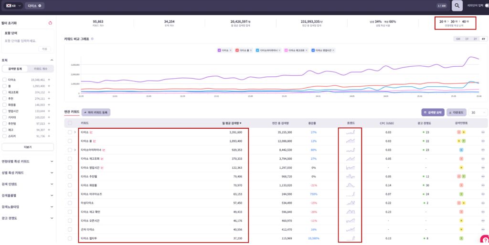This screenshot has width=489, height=245.
Task: Click red chart icon beside 다이소 재고조회 keyword
Action: click(101, 158)
